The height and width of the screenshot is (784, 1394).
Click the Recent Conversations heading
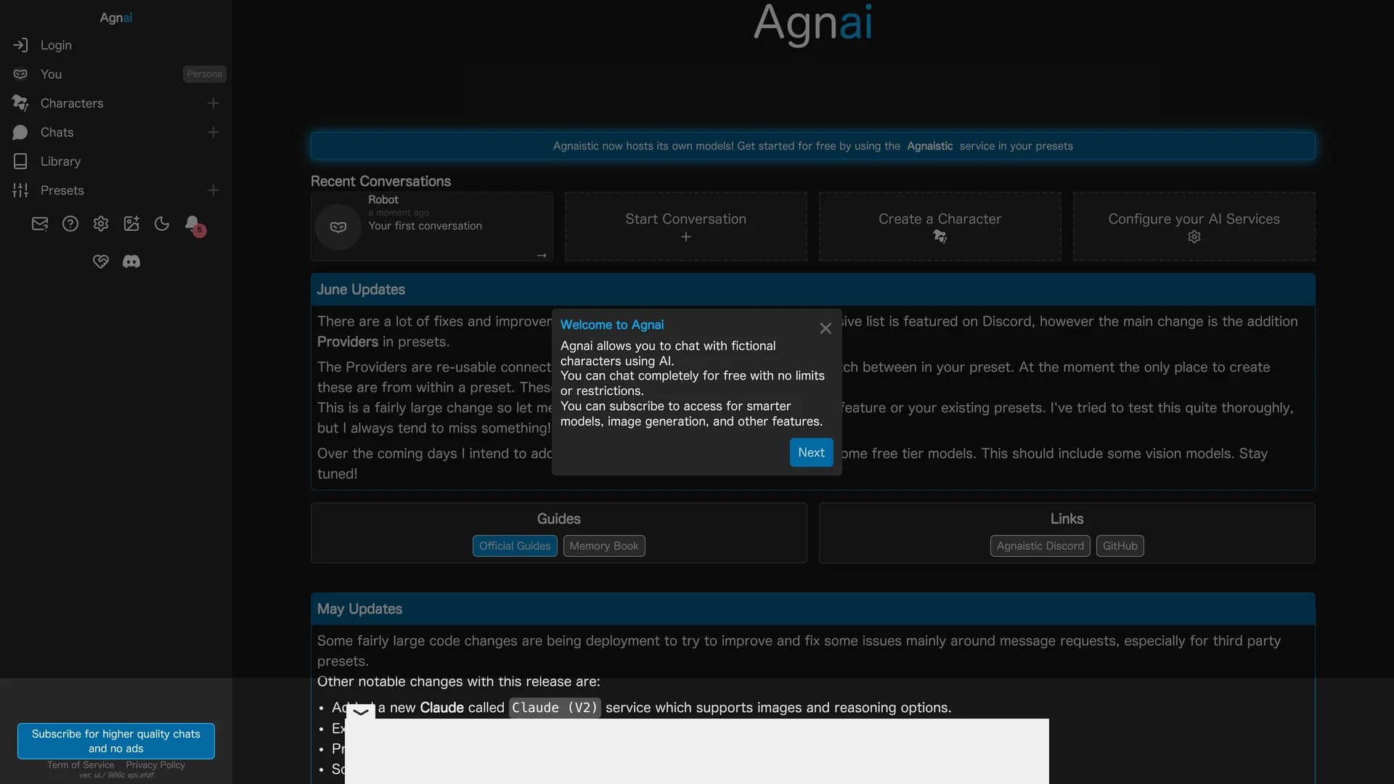(x=380, y=181)
